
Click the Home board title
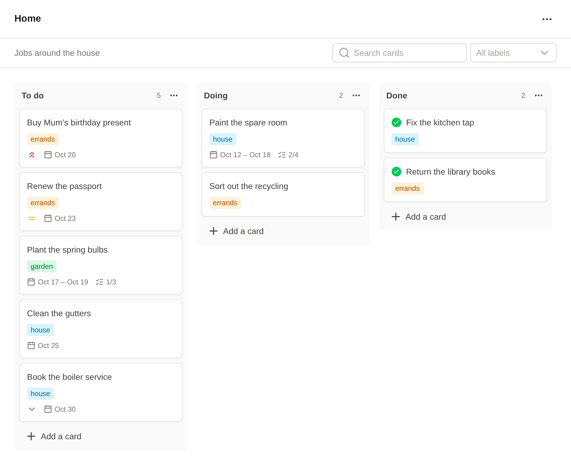pyautogui.click(x=28, y=18)
